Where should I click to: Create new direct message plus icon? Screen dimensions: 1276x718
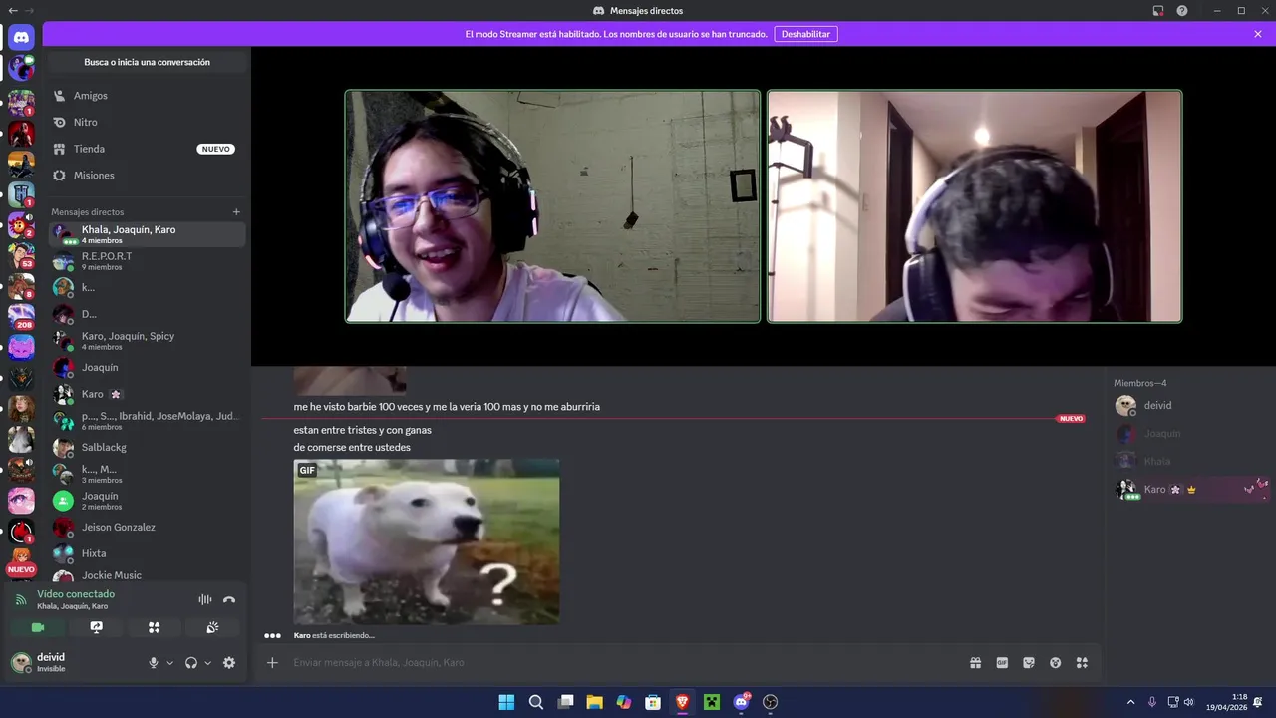(x=236, y=212)
